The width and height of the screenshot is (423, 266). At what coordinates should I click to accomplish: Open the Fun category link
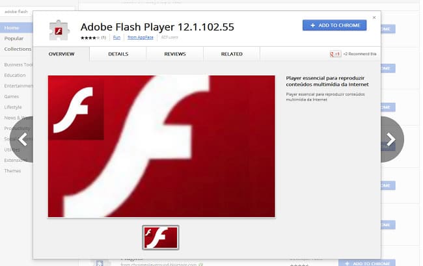[x=116, y=38]
